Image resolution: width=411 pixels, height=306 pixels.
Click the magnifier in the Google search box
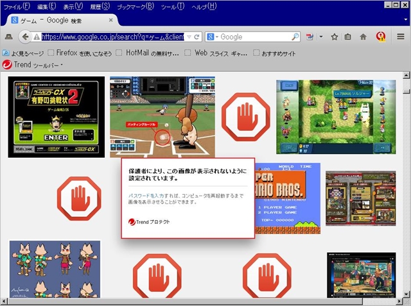coord(295,37)
